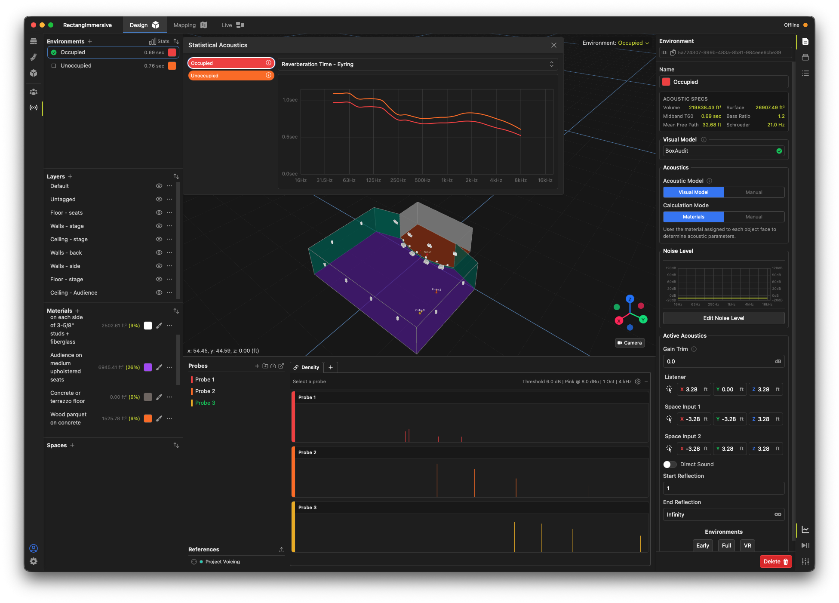839x603 pixels.
Task: Open the graph icon in right sidebar
Action: click(805, 529)
